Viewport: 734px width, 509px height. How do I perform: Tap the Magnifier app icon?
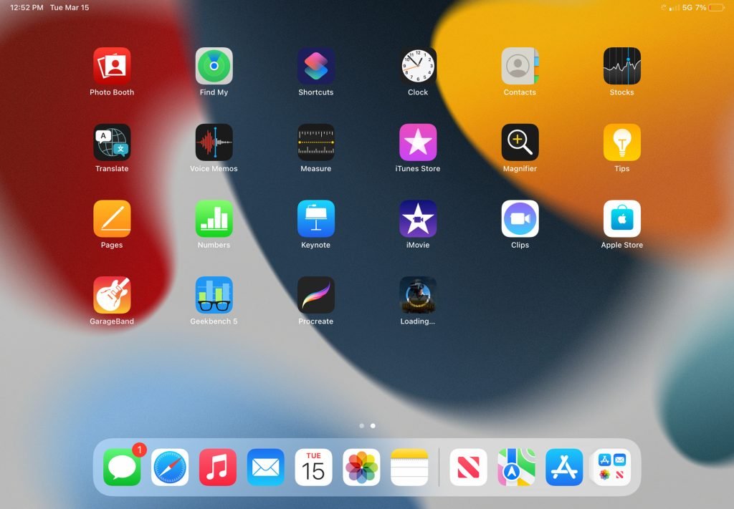click(x=520, y=142)
